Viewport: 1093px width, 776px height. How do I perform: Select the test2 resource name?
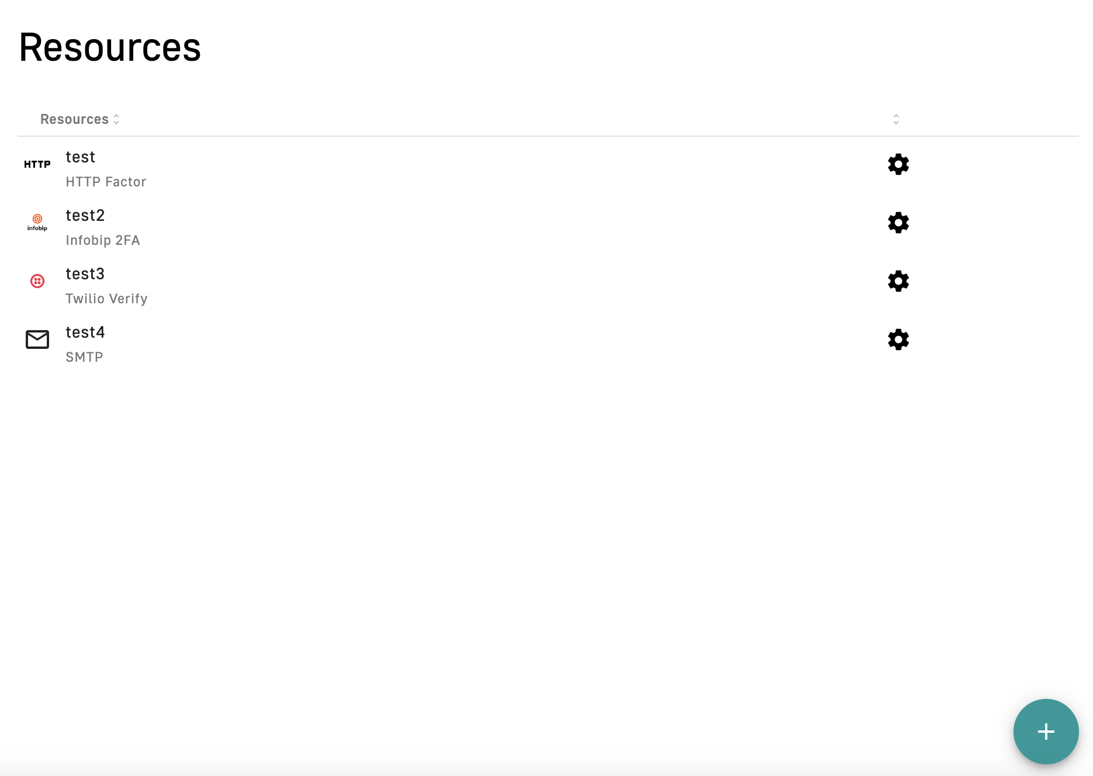(85, 216)
